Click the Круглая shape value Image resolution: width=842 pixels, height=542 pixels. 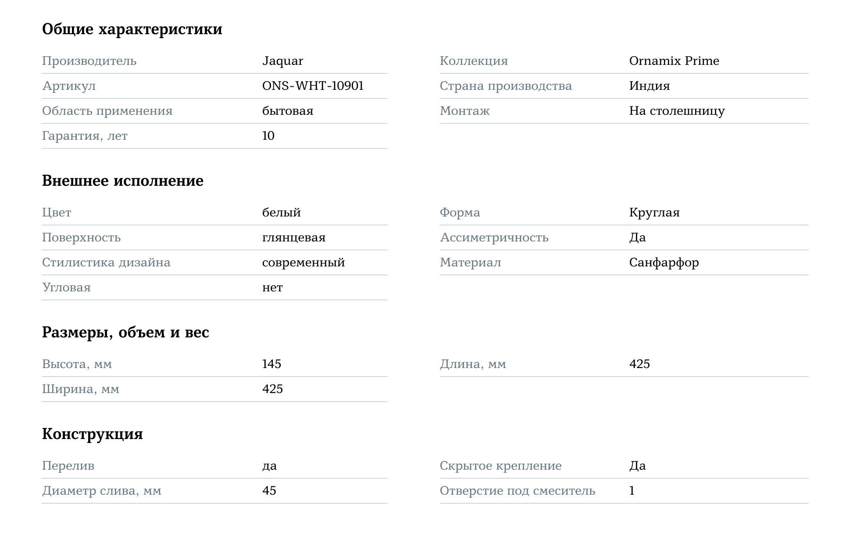click(x=654, y=213)
